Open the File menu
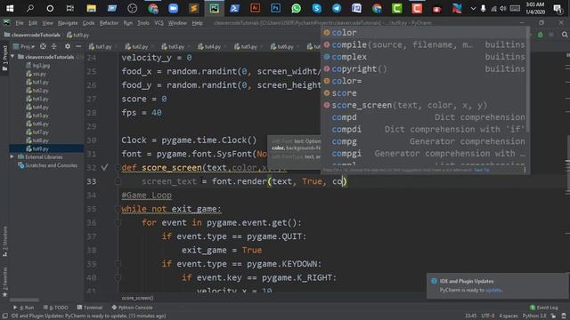570x320 pixels. coord(20,23)
